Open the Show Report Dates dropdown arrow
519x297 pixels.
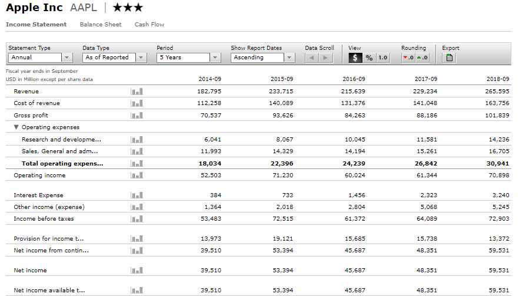(x=290, y=58)
